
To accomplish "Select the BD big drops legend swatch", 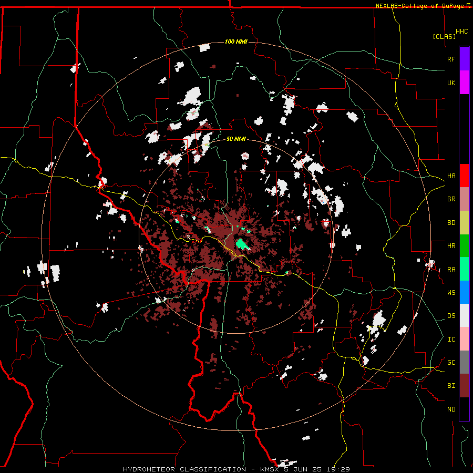I will [464, 223].
